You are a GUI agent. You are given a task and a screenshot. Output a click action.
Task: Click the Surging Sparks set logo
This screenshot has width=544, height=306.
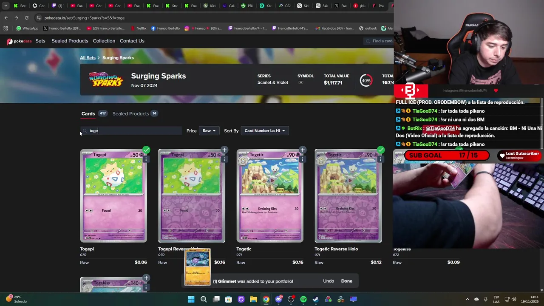pyautogui.click(x=106, y=80)
